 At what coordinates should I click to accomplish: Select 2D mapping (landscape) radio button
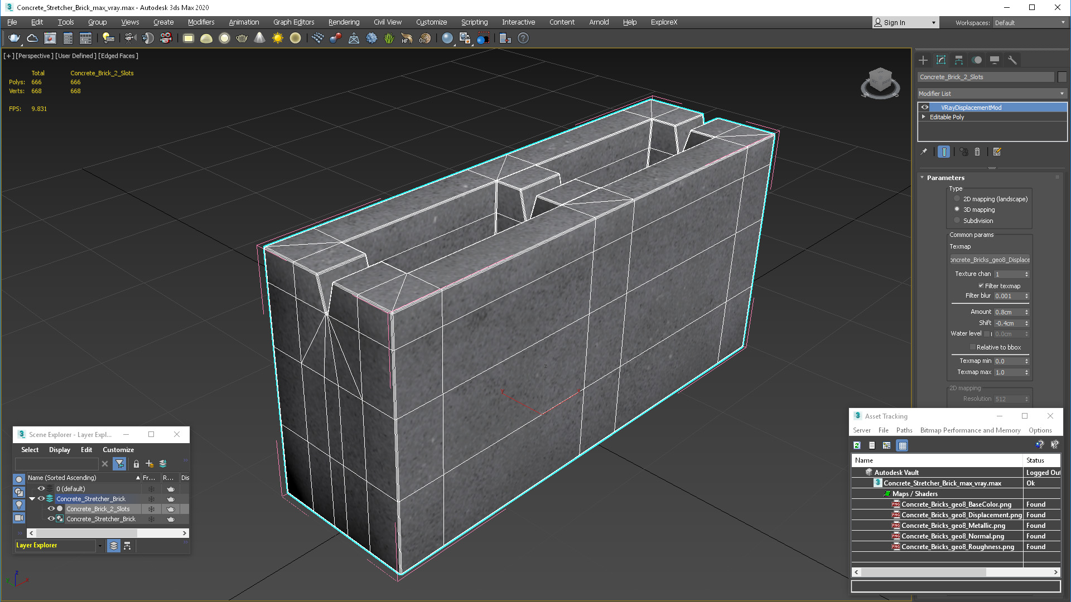pos(957,199)
